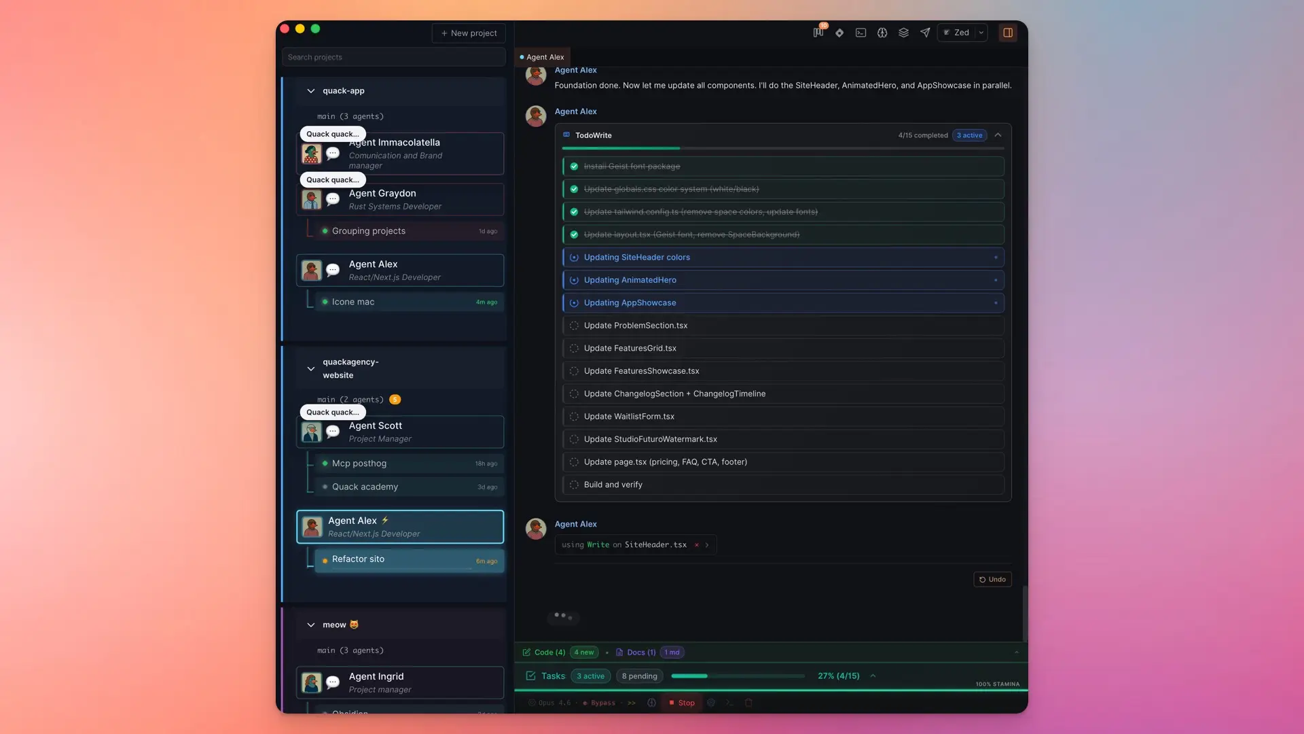Click the New project button
1304x734 pixels.
coord(469,33)
